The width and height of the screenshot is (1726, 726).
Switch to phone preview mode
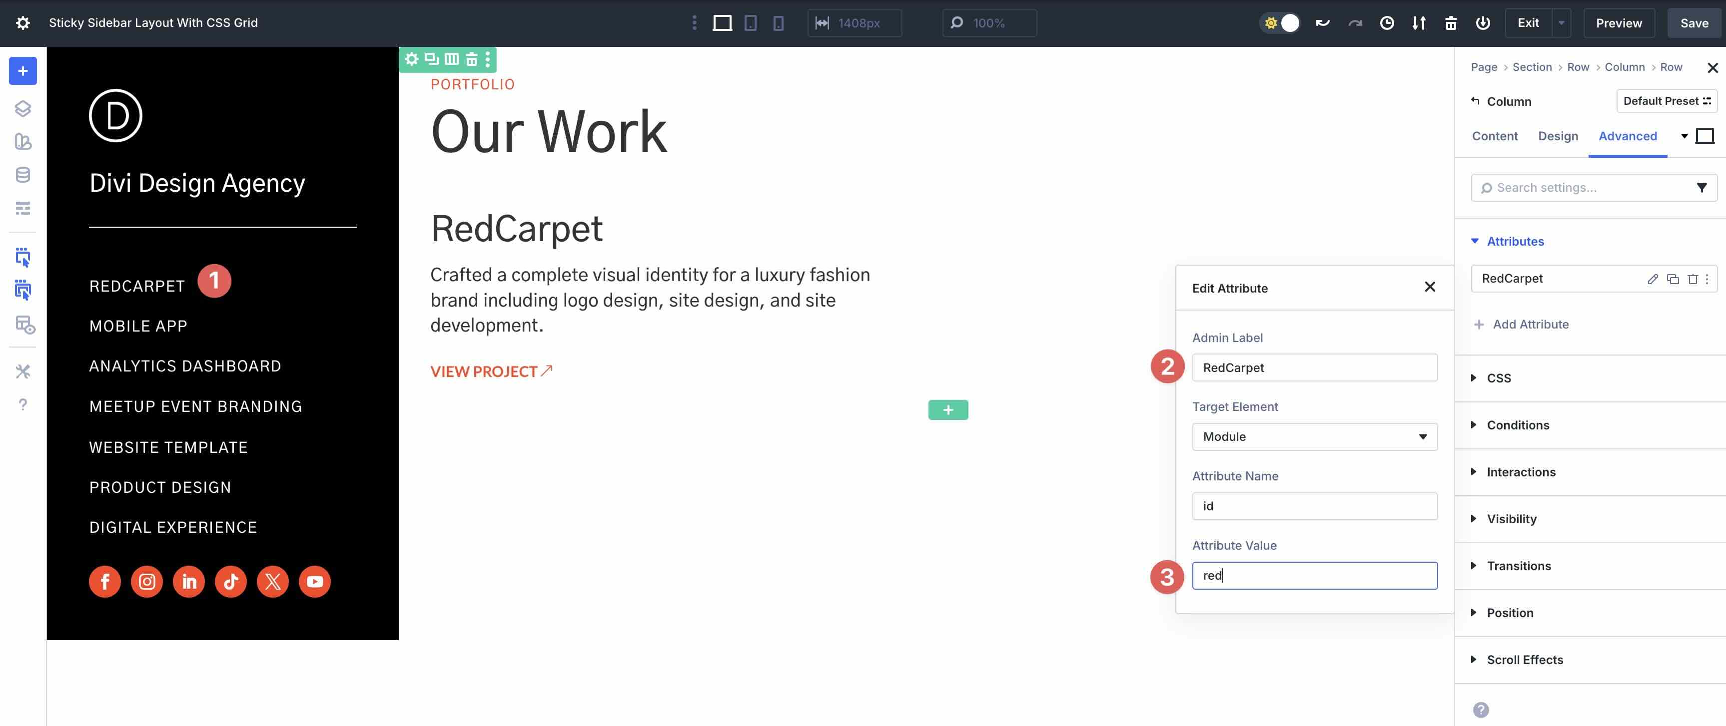tap(777, 22)
